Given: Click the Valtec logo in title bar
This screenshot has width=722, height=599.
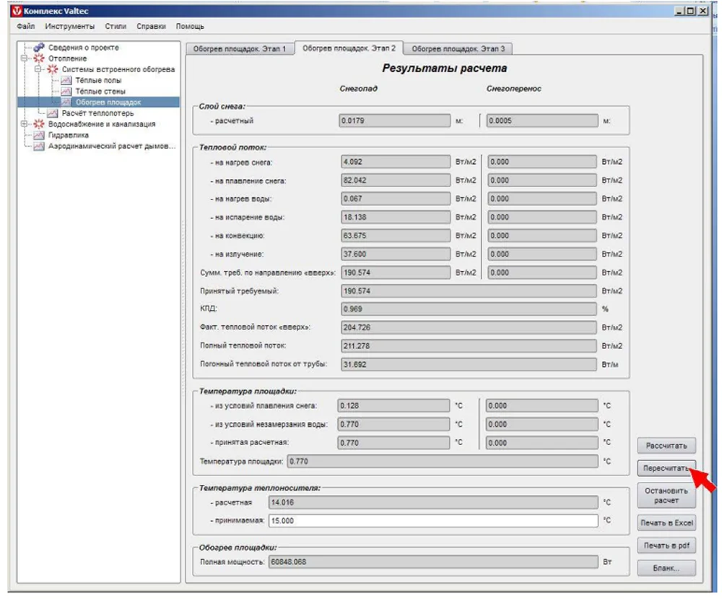Looking at the screenshot, I should (18, 12).
